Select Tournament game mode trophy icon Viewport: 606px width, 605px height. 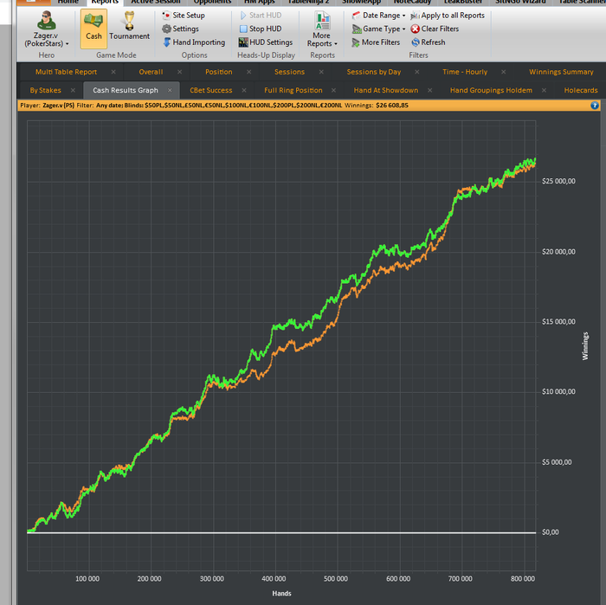(x=129, y=21)
